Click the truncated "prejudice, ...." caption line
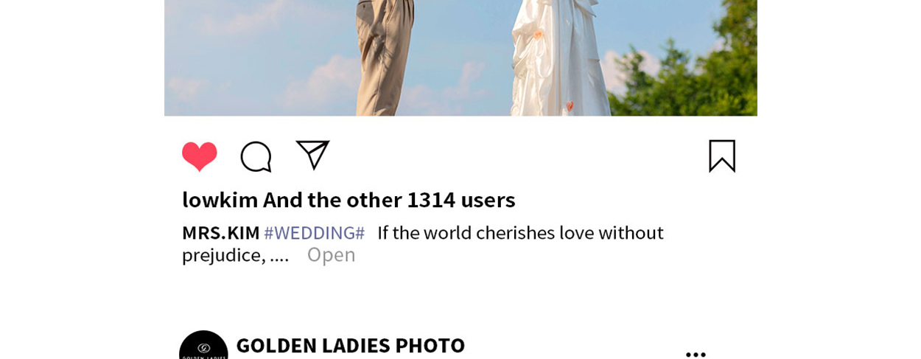Screen dimensions: 921x359 pyautogui.click(x=235, y=255)
